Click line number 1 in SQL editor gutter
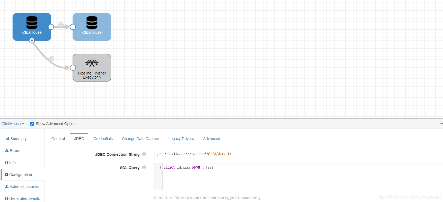Image resolution: width=443 pixels, height=202 pixels. coord(160,167)
